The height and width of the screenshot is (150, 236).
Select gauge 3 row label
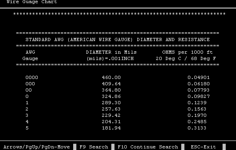click(x=27, y=115)
